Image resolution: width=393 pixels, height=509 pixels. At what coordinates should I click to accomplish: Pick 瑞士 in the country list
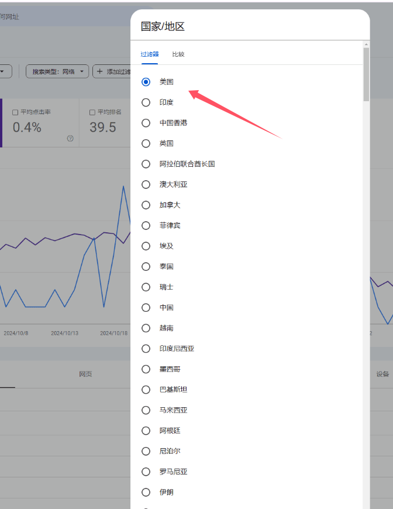(146, 287)
